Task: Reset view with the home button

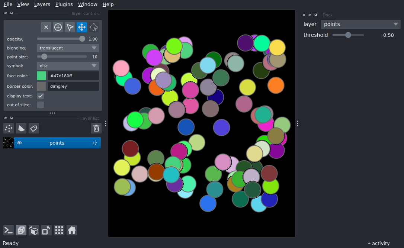Action: point(72,230)
